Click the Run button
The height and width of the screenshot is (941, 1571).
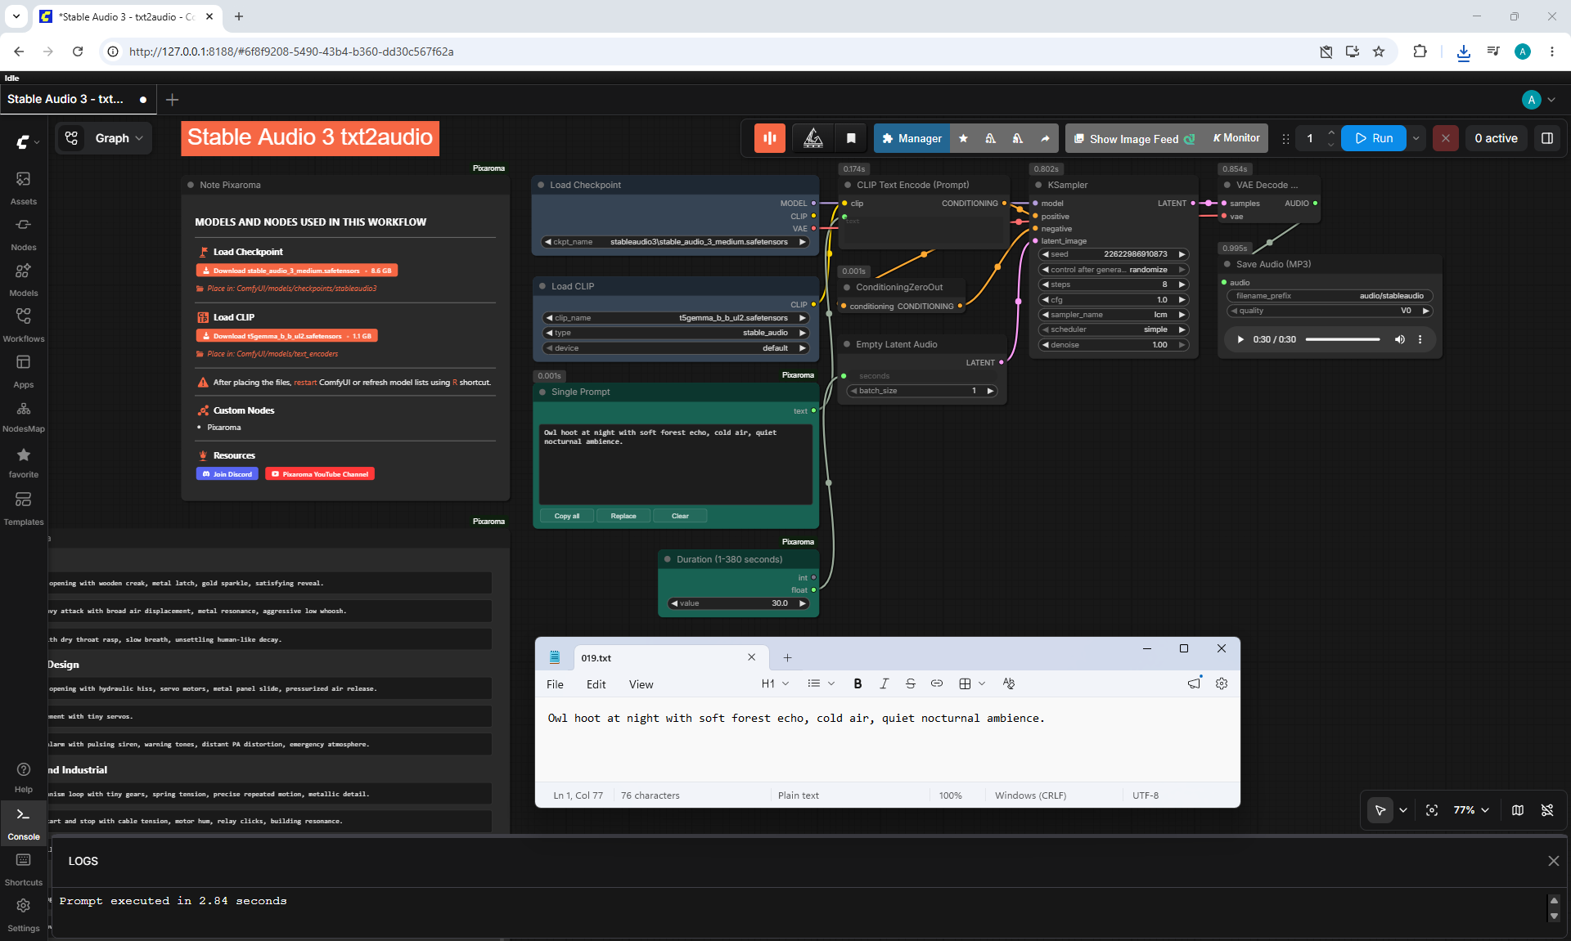[1374, 138]
